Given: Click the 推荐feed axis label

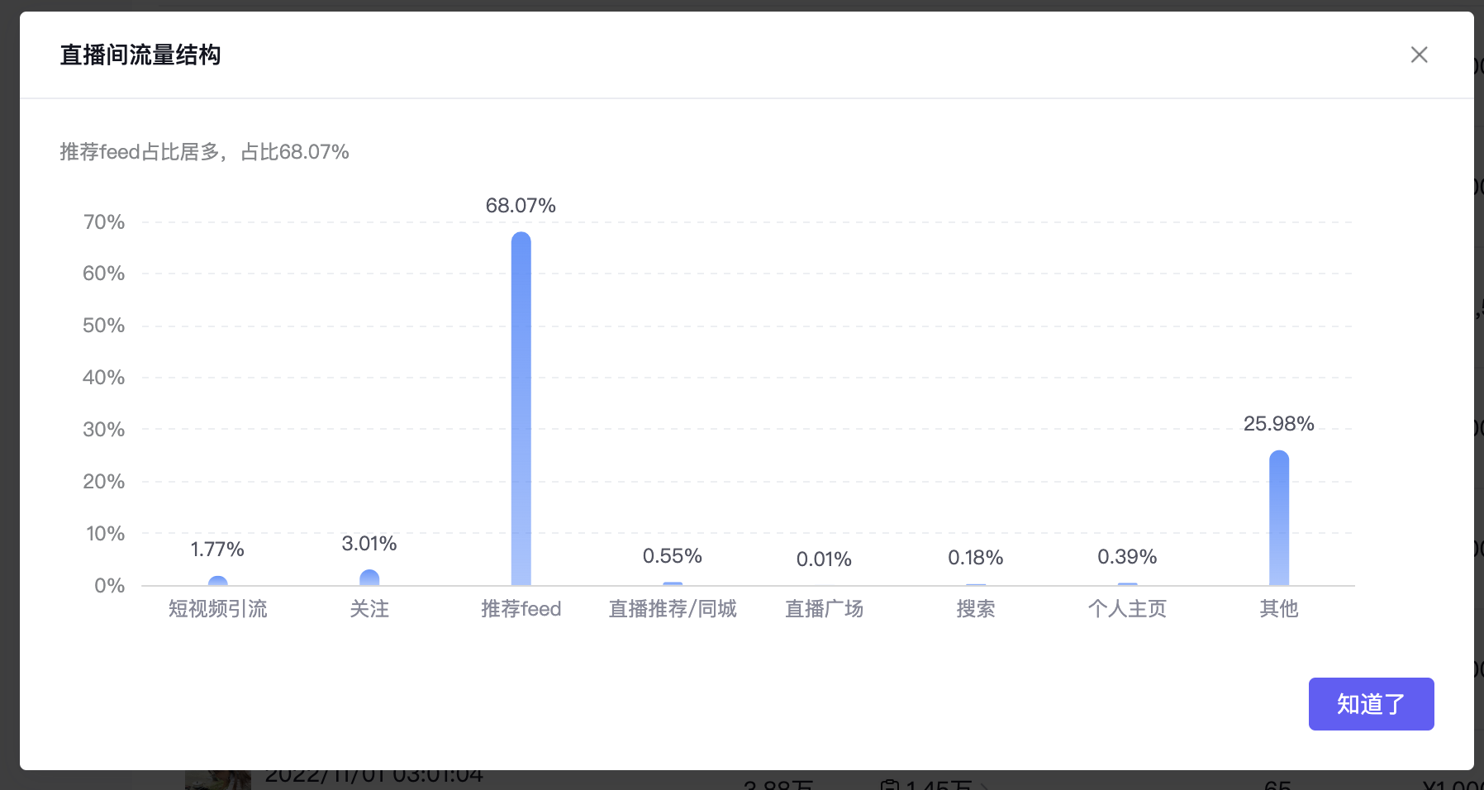Looking at the screenshot, I should coord(521,609).
